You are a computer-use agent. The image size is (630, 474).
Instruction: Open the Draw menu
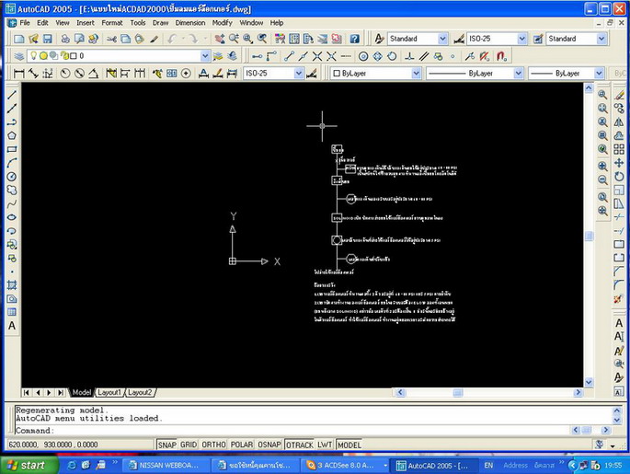pyautogui.click(x=161, y=22)
